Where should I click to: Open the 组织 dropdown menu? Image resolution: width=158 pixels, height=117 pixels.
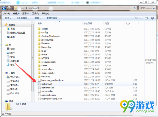coord(8,18)
